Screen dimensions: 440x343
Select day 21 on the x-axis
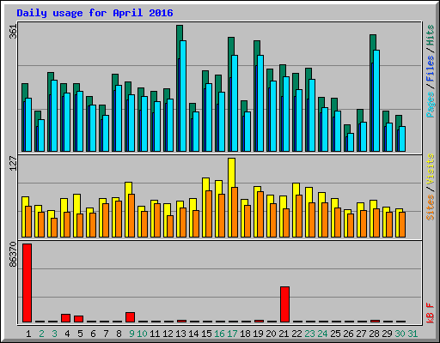click(x=284, y=334)
